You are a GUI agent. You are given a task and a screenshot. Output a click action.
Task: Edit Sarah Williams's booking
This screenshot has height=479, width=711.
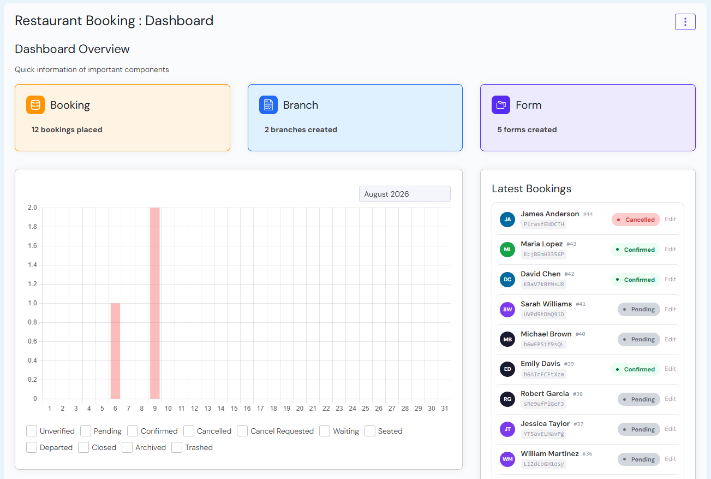pos(670,309)
